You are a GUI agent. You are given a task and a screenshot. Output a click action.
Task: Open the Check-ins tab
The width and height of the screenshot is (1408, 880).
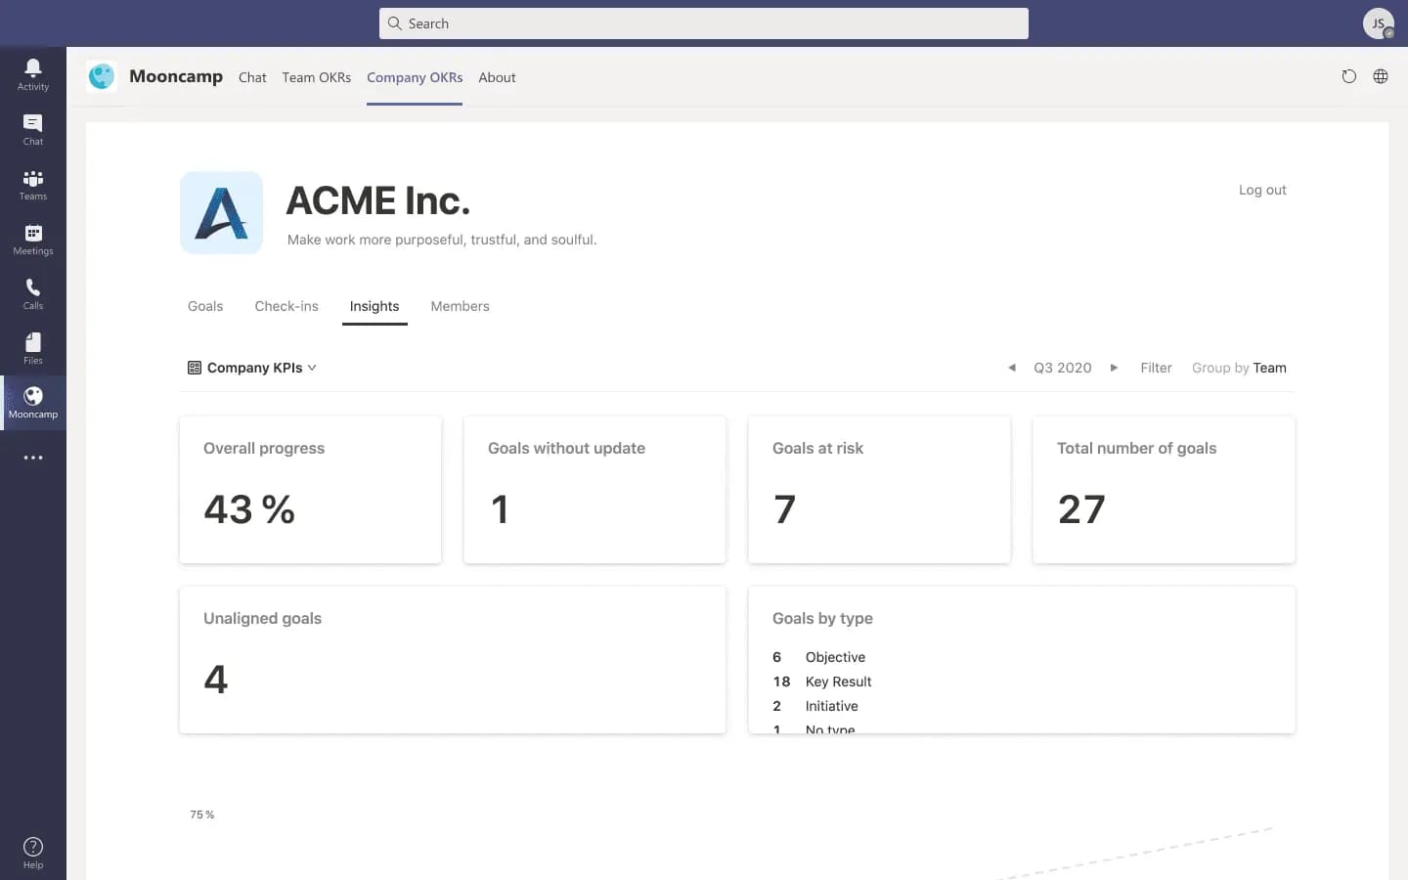(286, 306)
